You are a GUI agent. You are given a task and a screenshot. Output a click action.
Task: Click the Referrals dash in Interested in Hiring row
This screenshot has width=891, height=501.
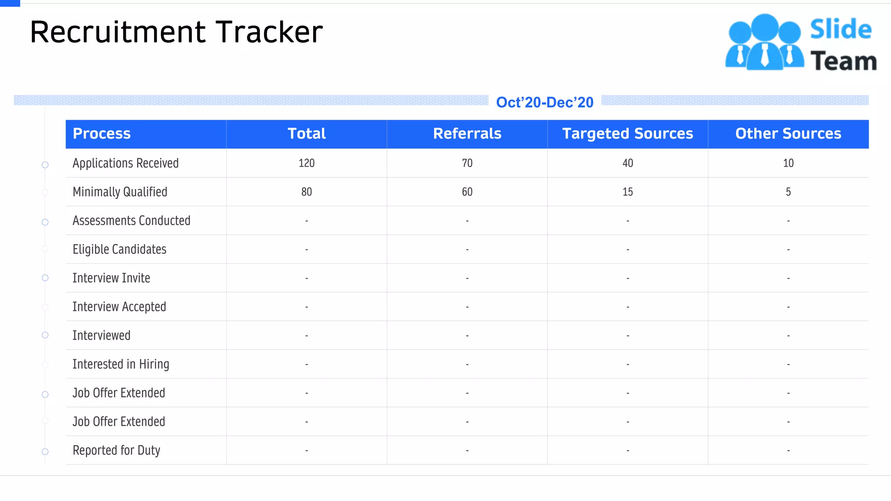click(x=467, y=364)
